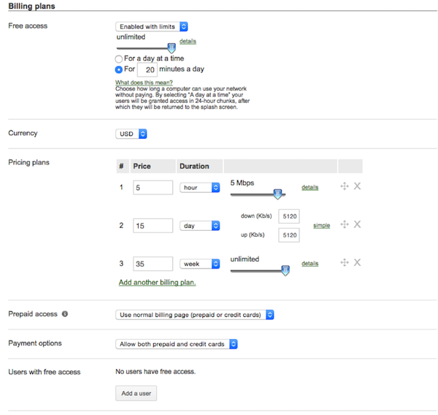Click the move handle for pricing plan 2
This screenshot has height=415, width=438.
[x=345, y=224]
